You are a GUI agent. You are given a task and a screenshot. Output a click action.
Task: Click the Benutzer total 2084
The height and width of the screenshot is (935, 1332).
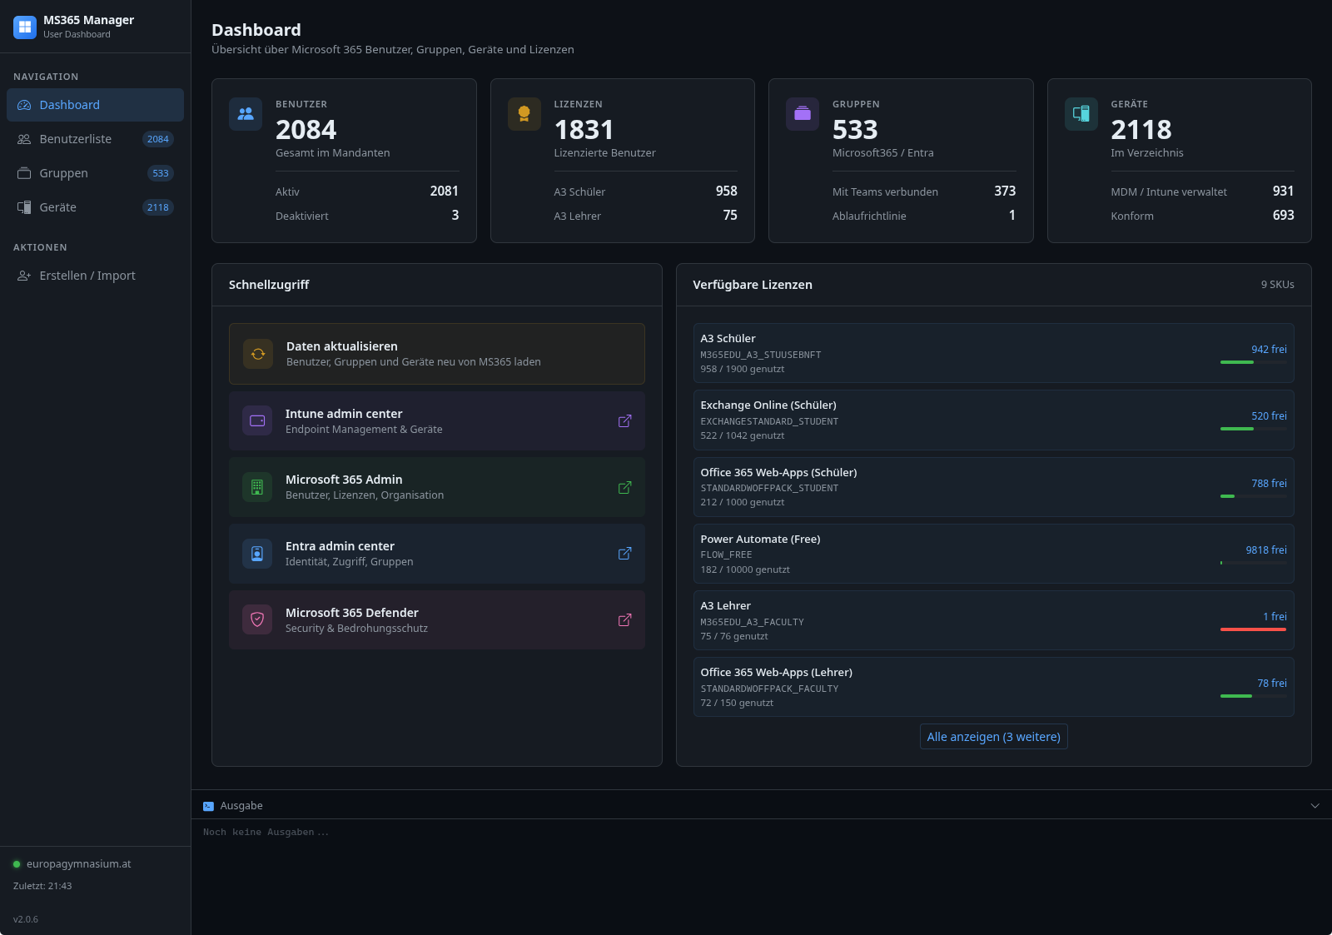pyautogui.click(x=306, y=130)
